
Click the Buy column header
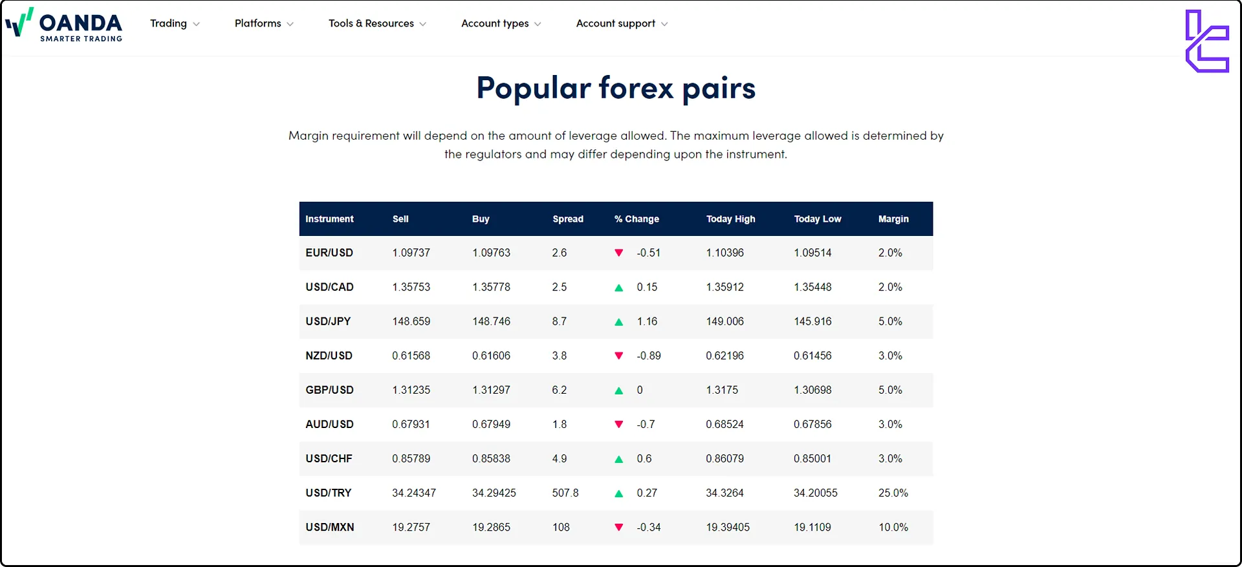click(481, 219)
